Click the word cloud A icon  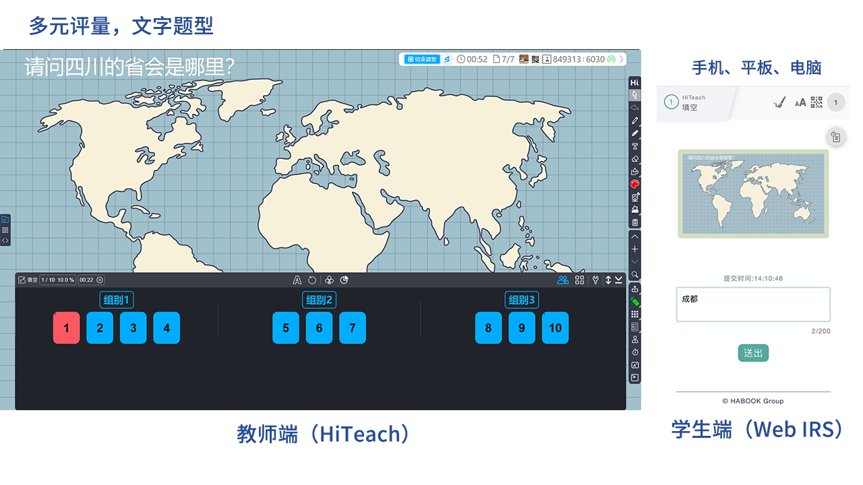297,280
